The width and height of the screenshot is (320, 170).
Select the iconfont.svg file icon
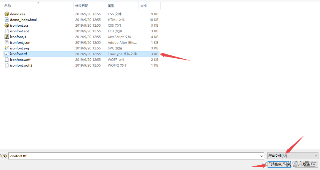(x=7, y=48)
